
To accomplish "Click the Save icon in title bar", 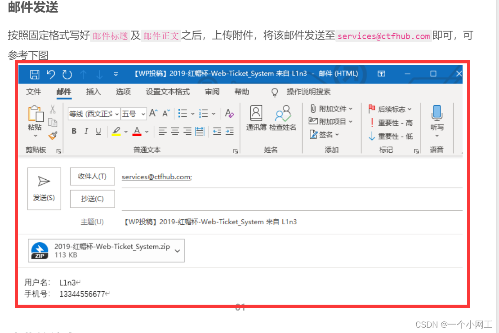I will pyautogui.click(x=34, y=75).
